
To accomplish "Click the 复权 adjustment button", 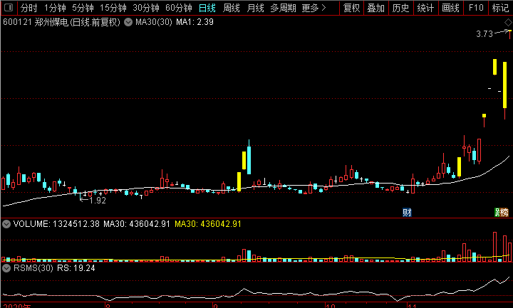I will coord(352,8).
